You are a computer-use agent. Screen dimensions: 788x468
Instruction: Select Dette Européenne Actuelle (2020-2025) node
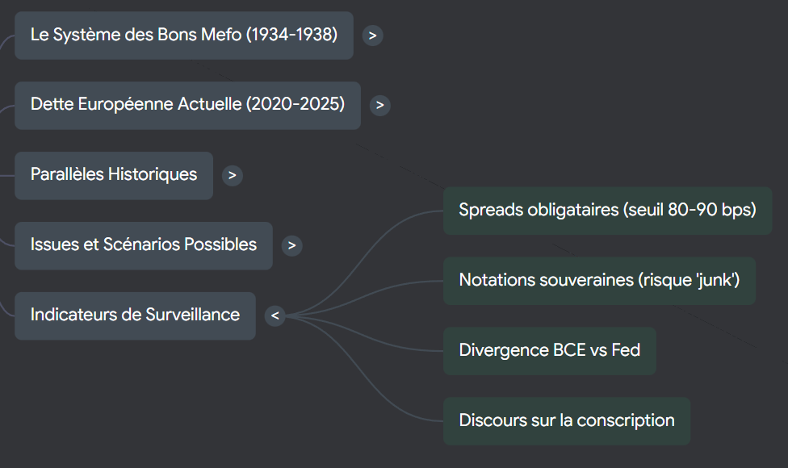tap(187, 105)
